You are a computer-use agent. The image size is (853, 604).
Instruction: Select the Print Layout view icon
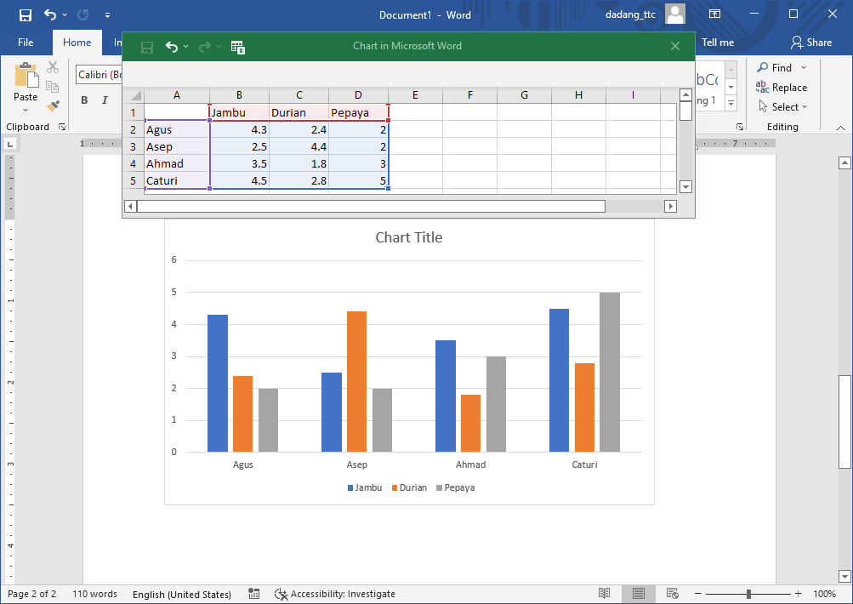[638, 593]
